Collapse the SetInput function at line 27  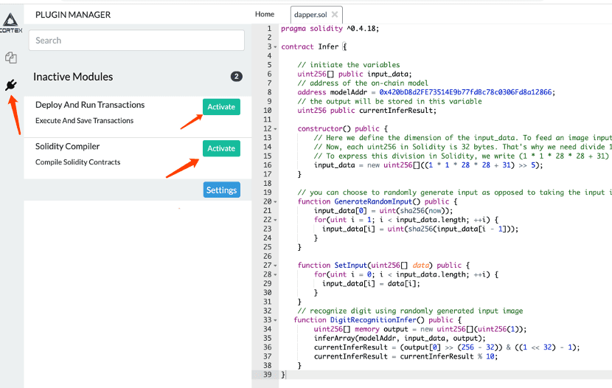pos(276,266)
